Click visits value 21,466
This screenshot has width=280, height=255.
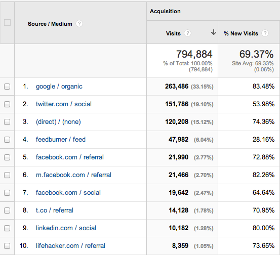[178, 175]
